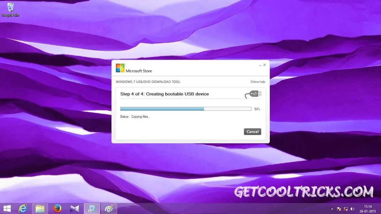Screen dimensions: 381x214
Task: Cancel the bootable USB creation
Action: [252, 132]
